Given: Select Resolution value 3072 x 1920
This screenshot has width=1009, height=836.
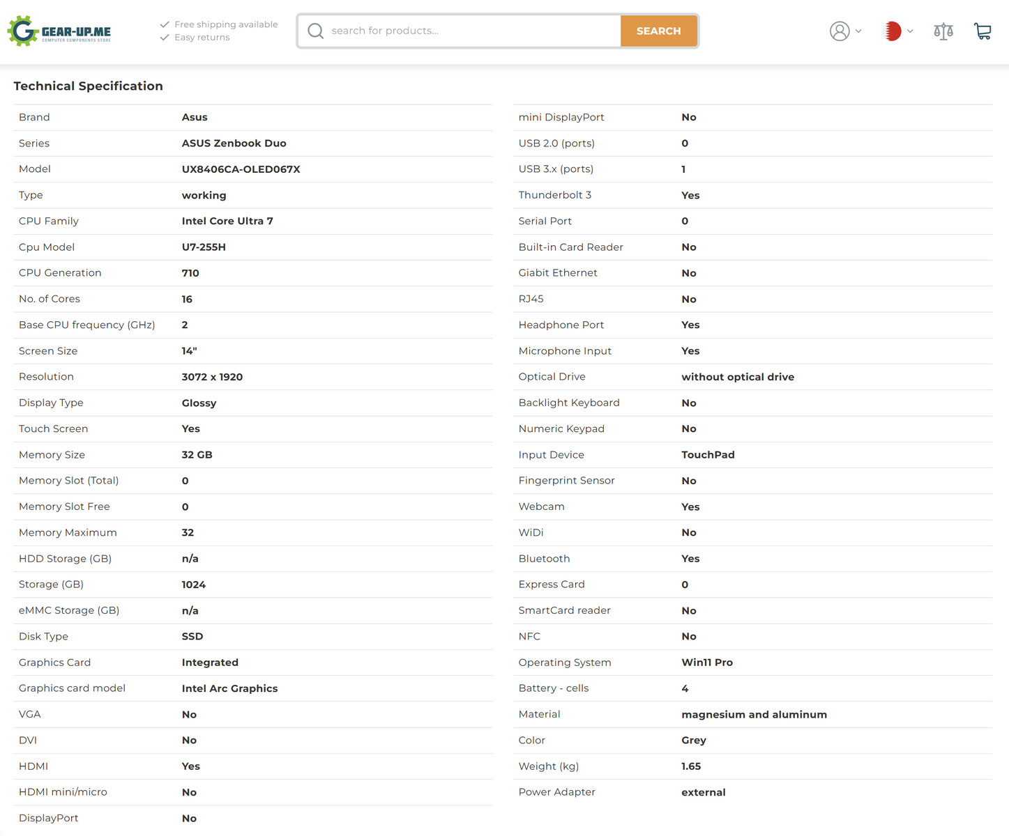Looking at the screenshot, I should coord(212,377).
